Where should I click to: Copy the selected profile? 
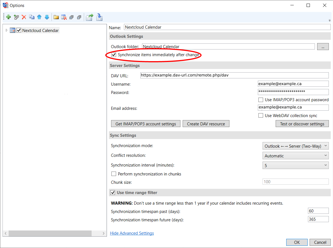coord(32,17)
